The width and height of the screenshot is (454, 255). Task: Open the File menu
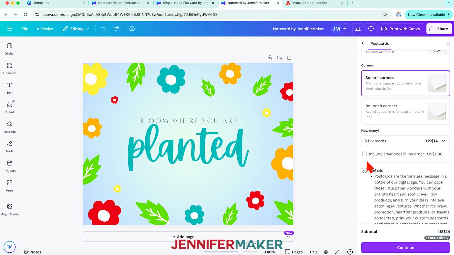[x=25, y=29]
